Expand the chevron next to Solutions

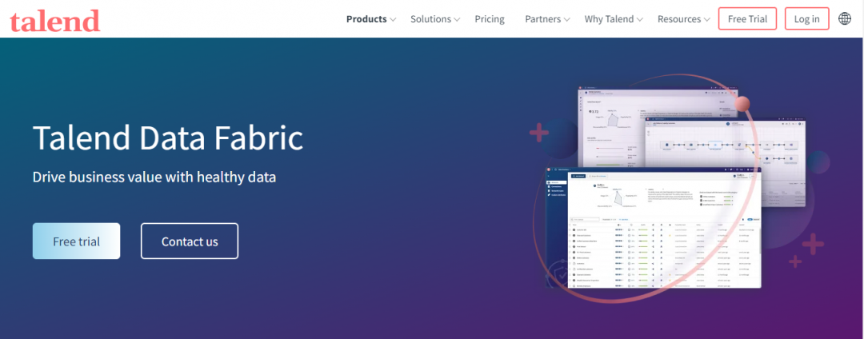tap(457, 20)
